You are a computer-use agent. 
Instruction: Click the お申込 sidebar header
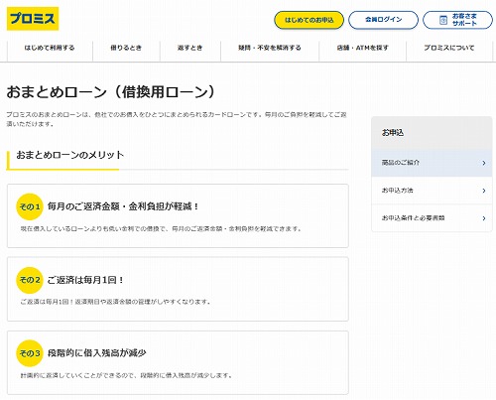[x=432, y=133]
